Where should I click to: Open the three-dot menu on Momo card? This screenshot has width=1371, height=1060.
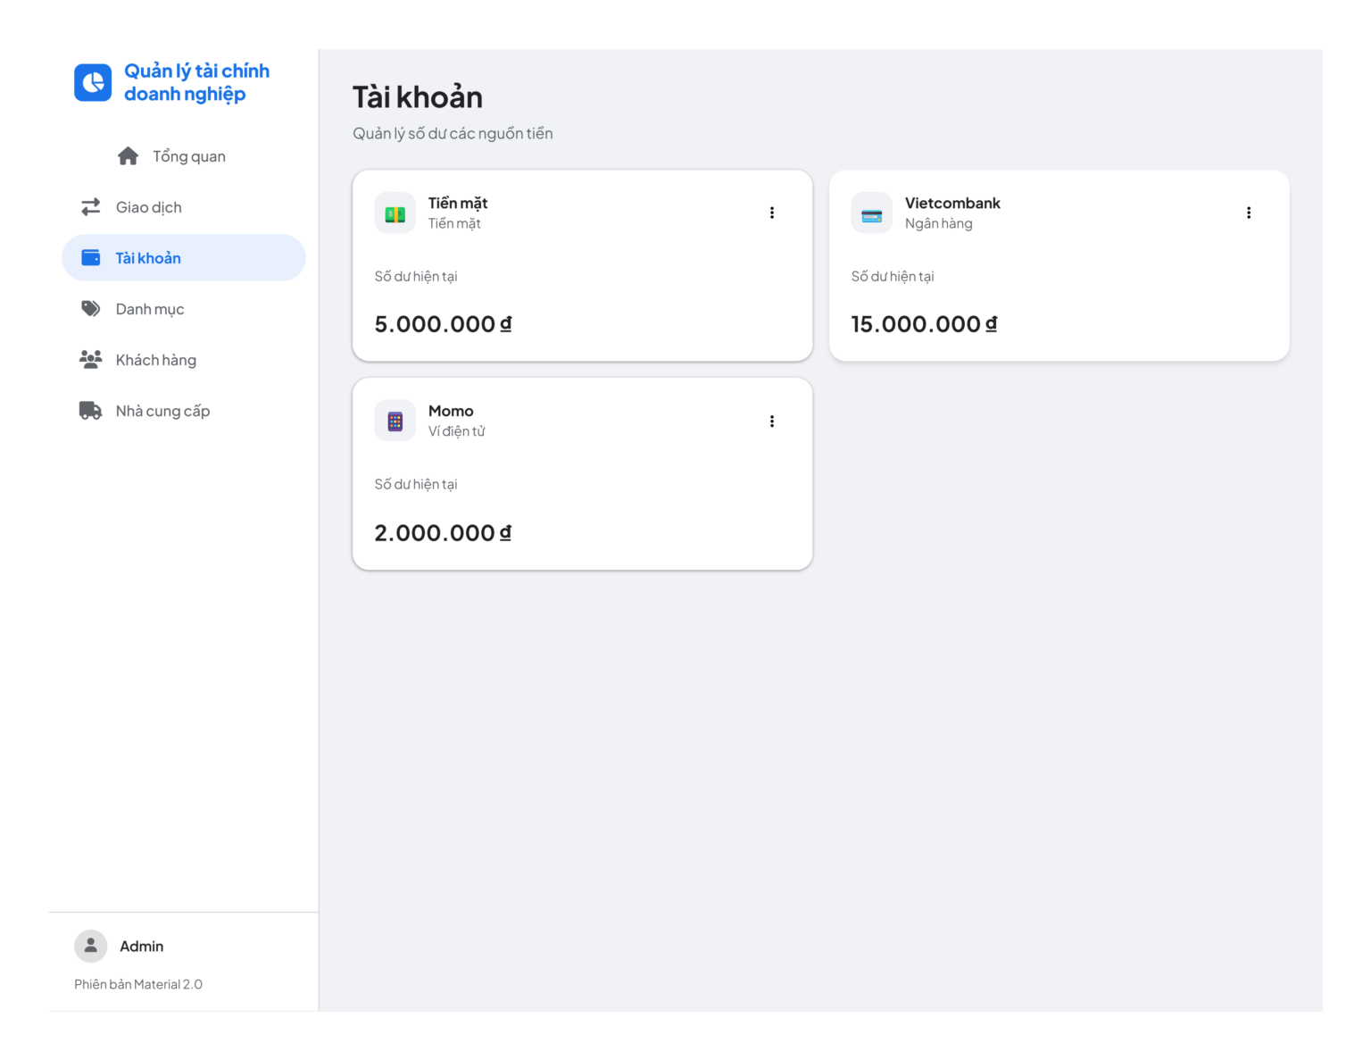[772, 421]
